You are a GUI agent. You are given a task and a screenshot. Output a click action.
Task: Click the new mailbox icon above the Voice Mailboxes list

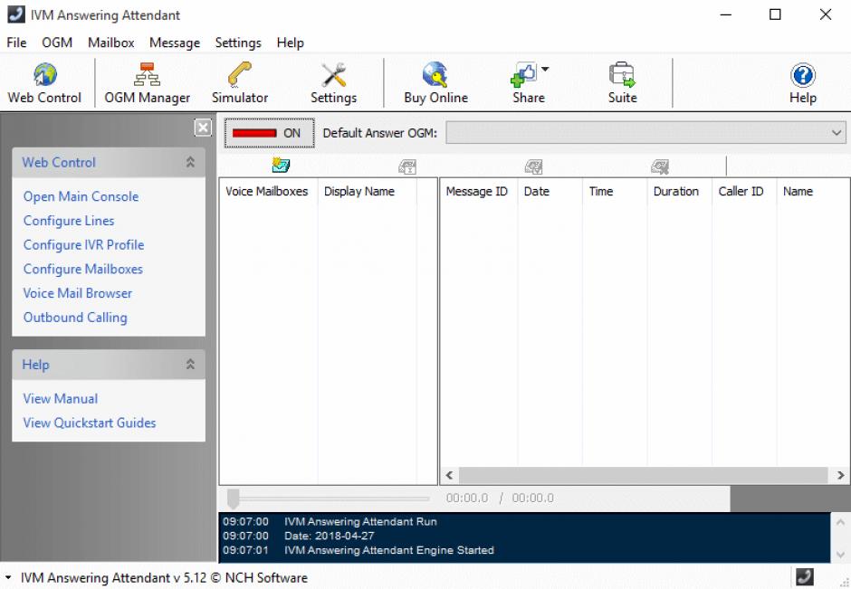tap(281, 166)
